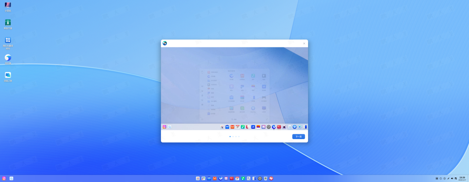Open the launcher from the taskbar's left end

[x=4, y=178]
